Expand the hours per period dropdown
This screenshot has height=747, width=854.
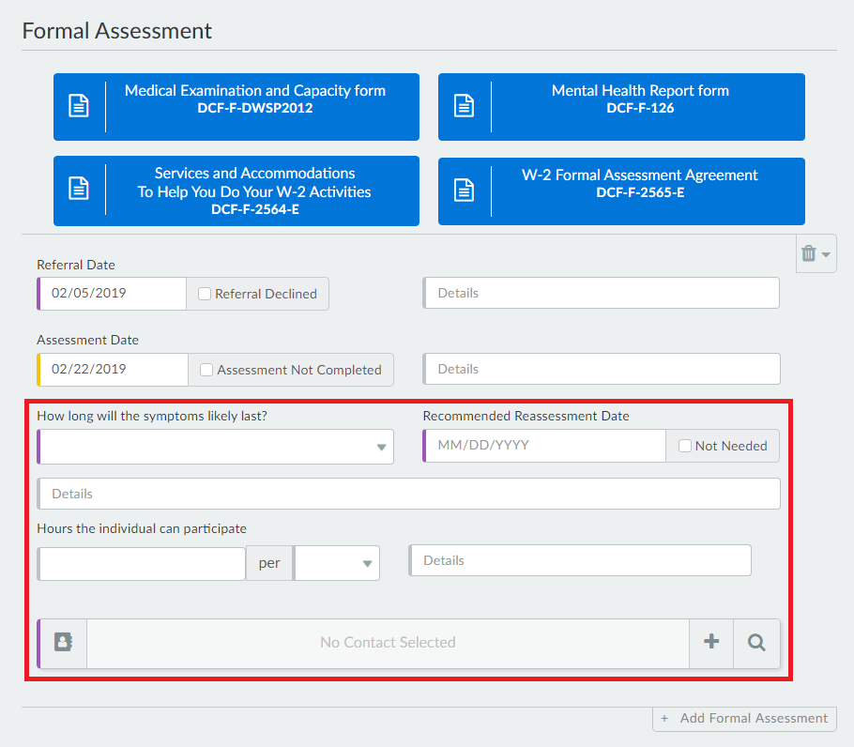pyautogui.click(x=337, y=563)
